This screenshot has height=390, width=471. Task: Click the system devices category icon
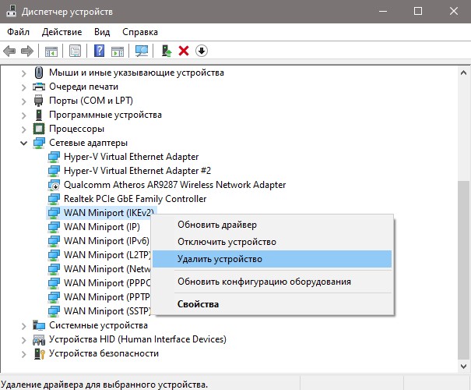coord(39,325)
